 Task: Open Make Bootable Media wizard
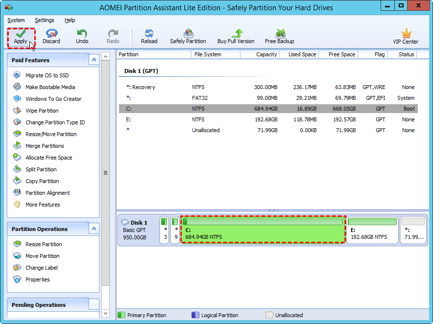coord(44,87)
